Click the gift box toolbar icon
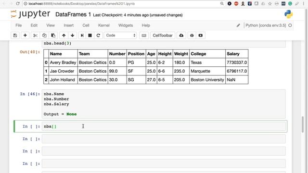Viewport: 308px width, 173px height. 192,36
